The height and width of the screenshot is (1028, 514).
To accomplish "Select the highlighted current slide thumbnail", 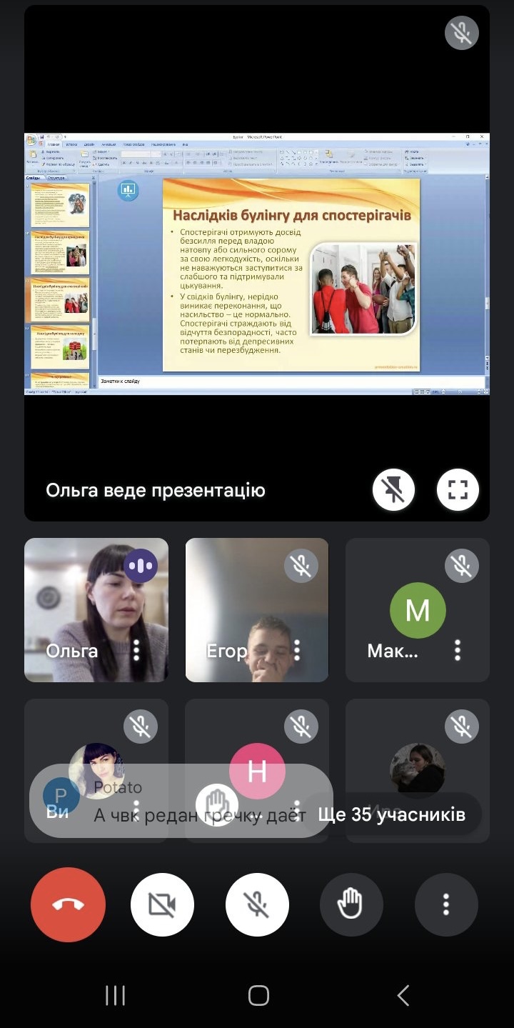I will point(60,300).
